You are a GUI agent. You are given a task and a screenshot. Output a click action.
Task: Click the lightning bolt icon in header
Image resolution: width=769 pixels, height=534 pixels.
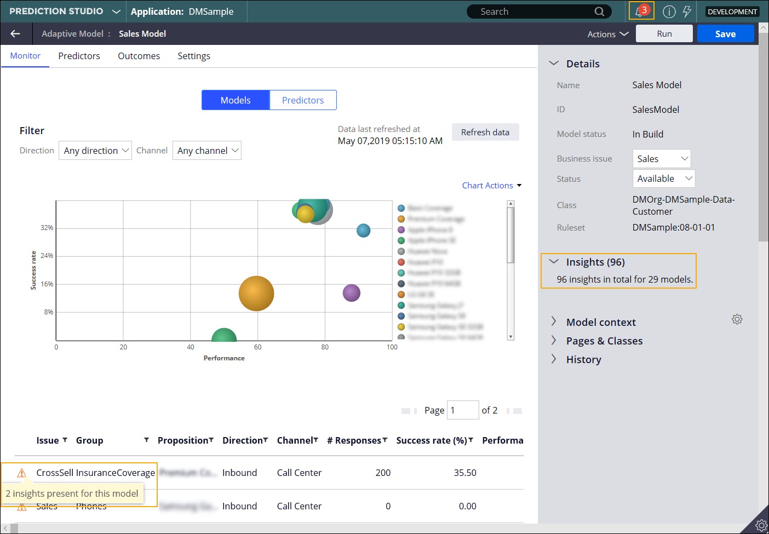[687, 12]
